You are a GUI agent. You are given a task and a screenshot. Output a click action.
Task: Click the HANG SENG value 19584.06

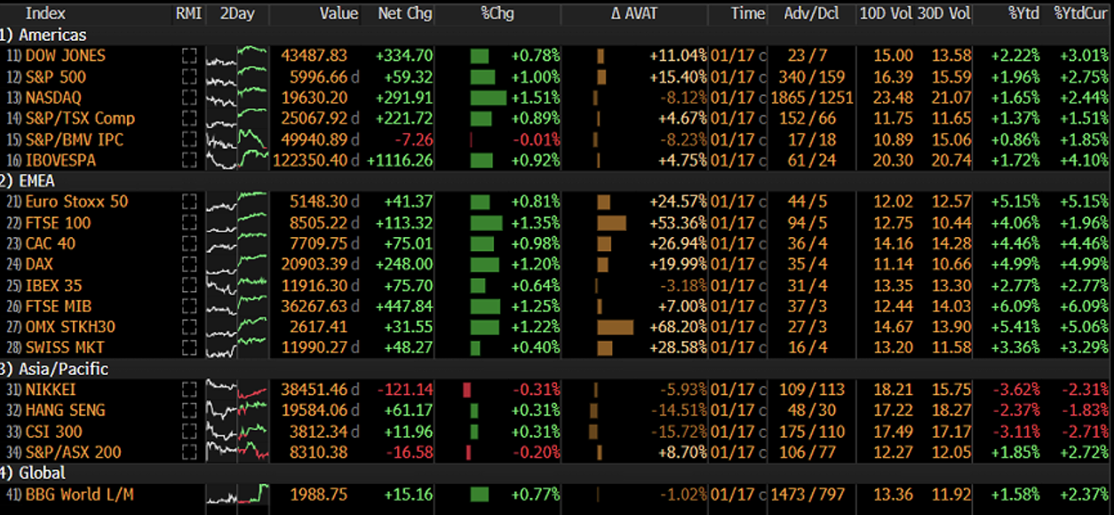(314, 410)
